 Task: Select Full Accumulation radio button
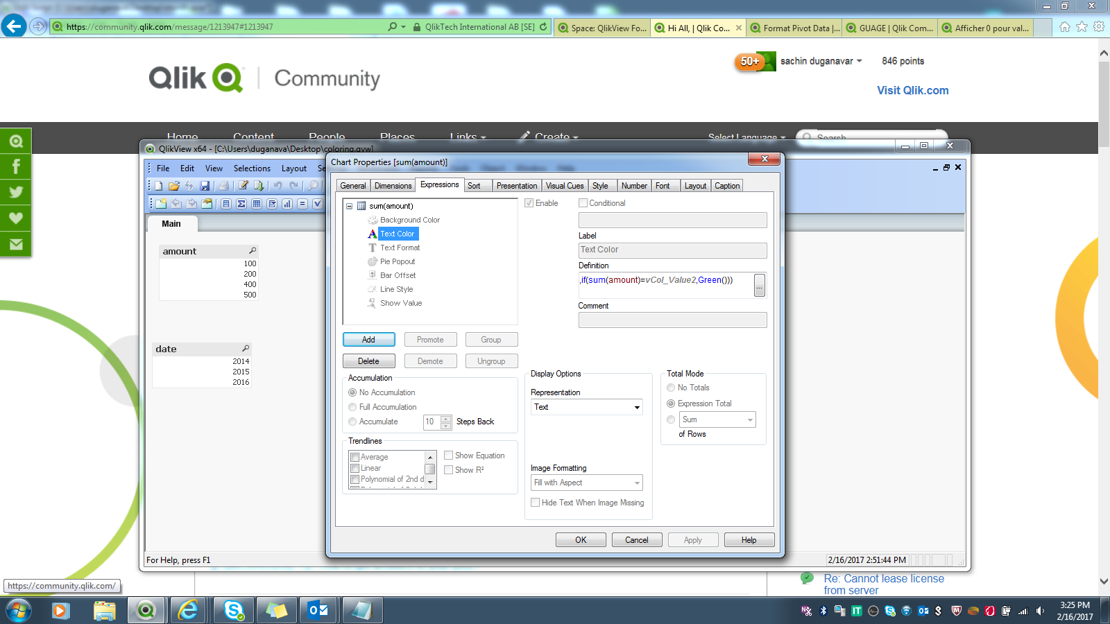[352, 407]
